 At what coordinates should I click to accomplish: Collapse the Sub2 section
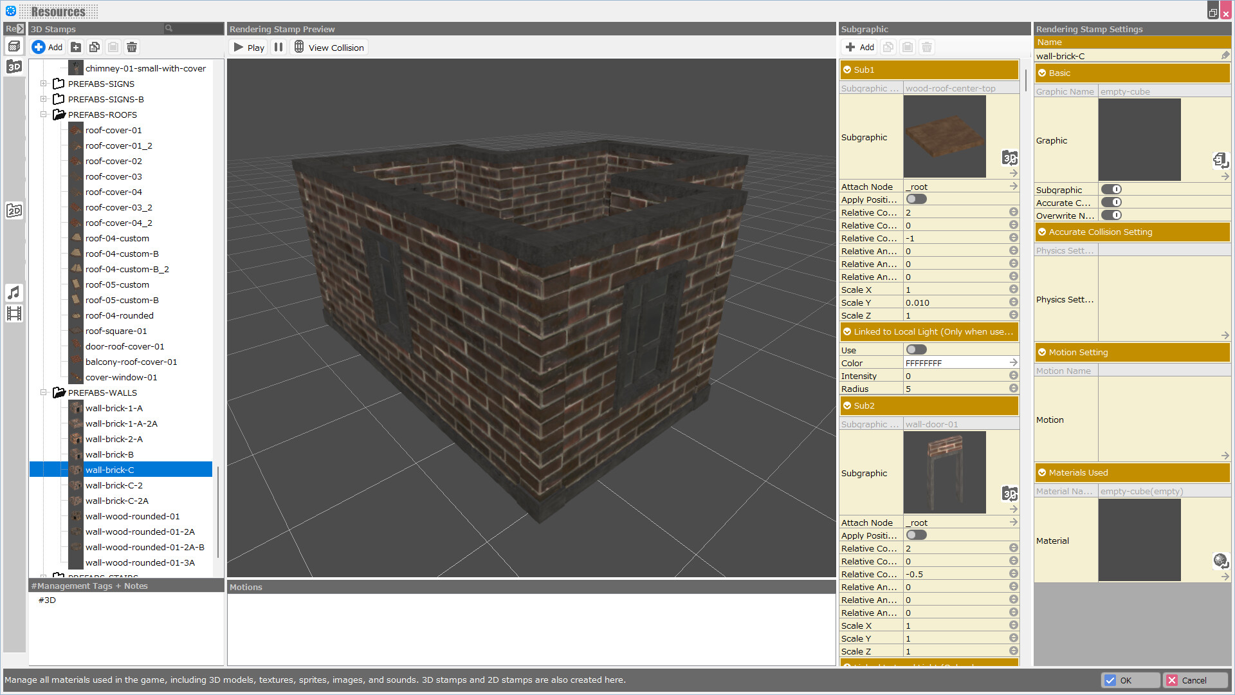tap(848, 405)
